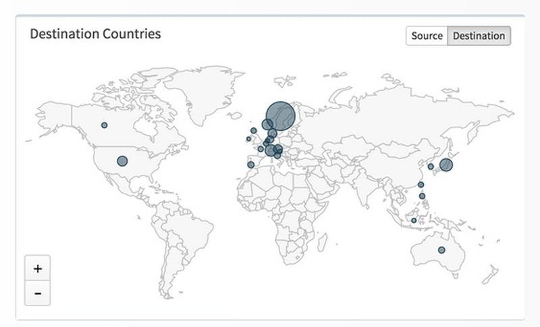Screen dimensions: 540x327
Task: Click the largest bubble over Sweden
Action: [280, 116]
